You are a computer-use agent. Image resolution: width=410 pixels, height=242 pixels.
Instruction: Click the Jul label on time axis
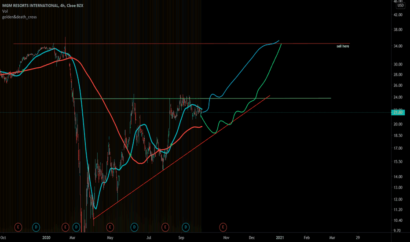pos(149,238)
